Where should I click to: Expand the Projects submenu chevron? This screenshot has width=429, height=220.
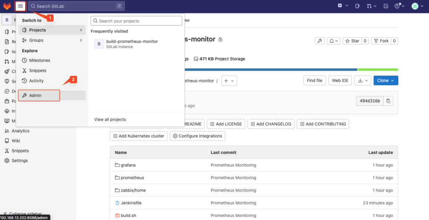81,30
